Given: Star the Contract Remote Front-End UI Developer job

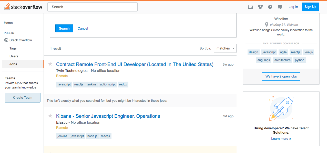Looking at the screenshot, I should (50, 64).
